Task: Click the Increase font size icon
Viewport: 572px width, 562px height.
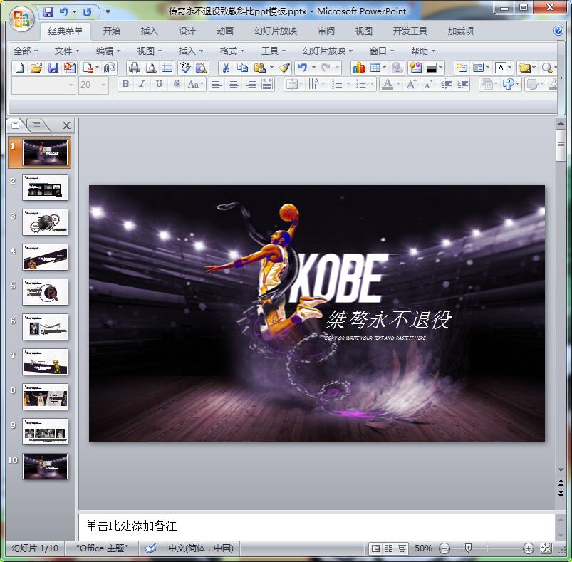Action: [x=412, y=85]
